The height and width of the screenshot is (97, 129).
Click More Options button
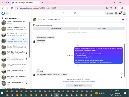pos(102,28)
